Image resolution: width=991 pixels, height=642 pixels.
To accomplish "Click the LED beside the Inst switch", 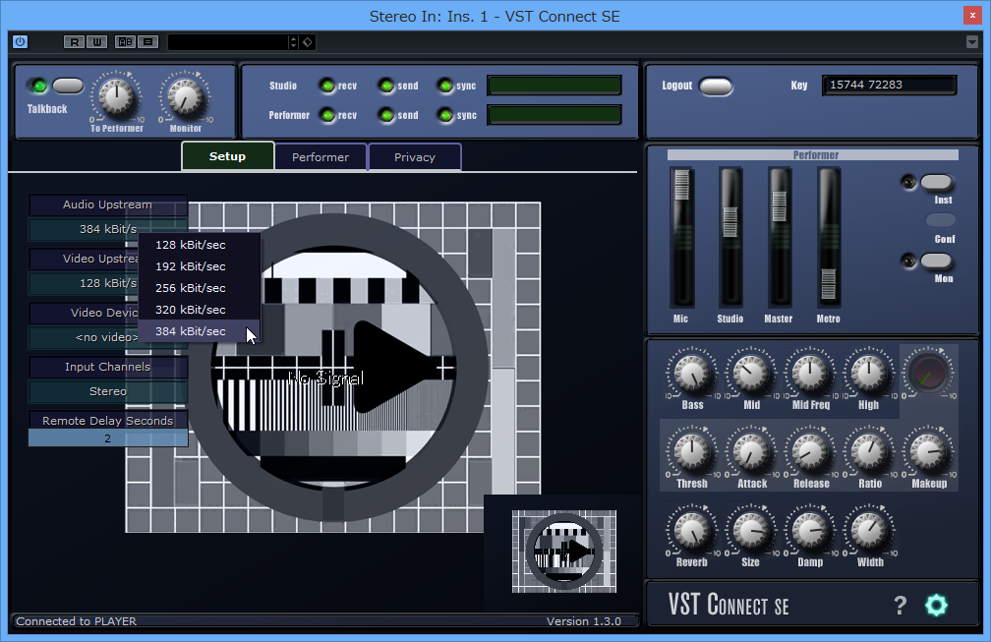I will point(908,183).
